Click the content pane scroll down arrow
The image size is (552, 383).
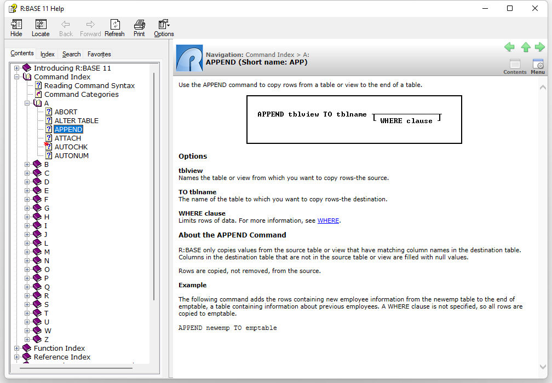(x=543, y=367)
